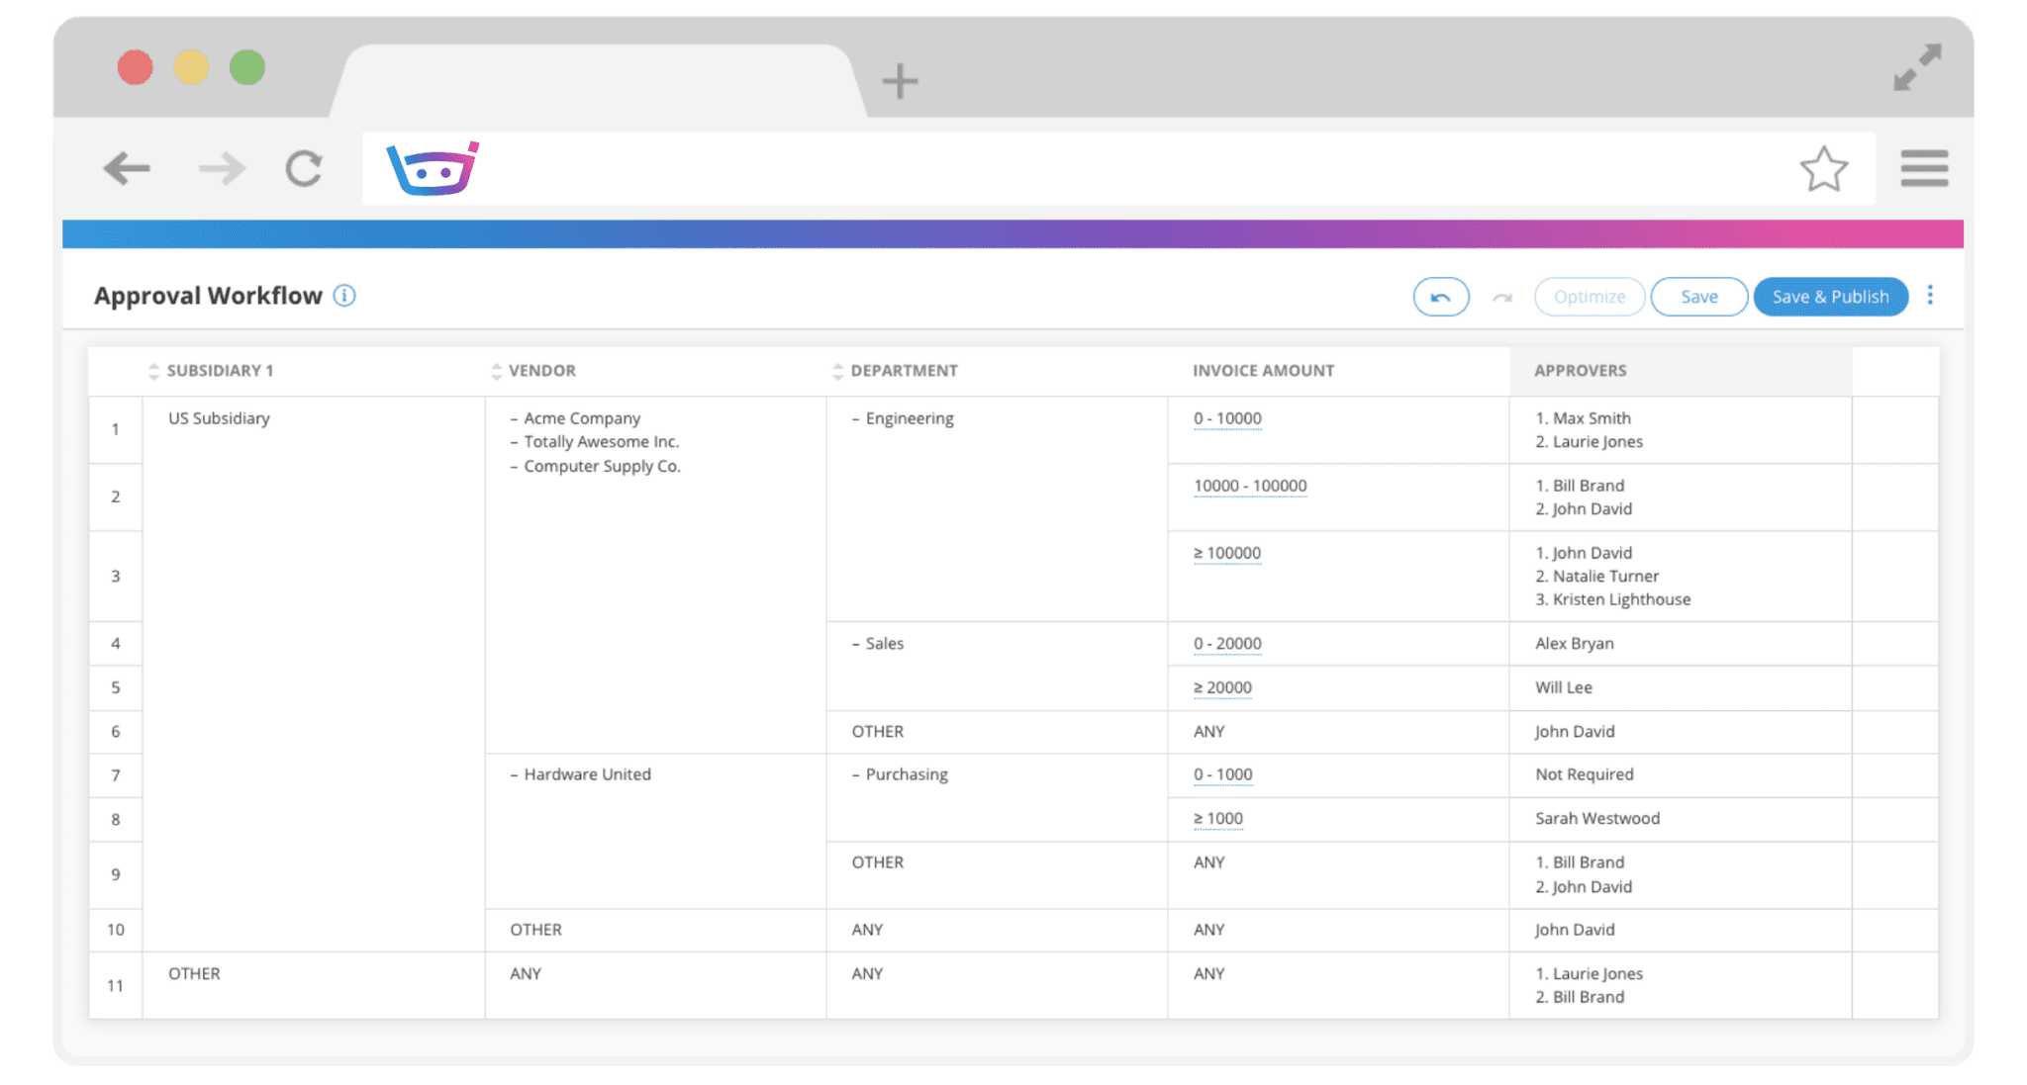Toggle sorting on the Vendor column

coord(495,371)
